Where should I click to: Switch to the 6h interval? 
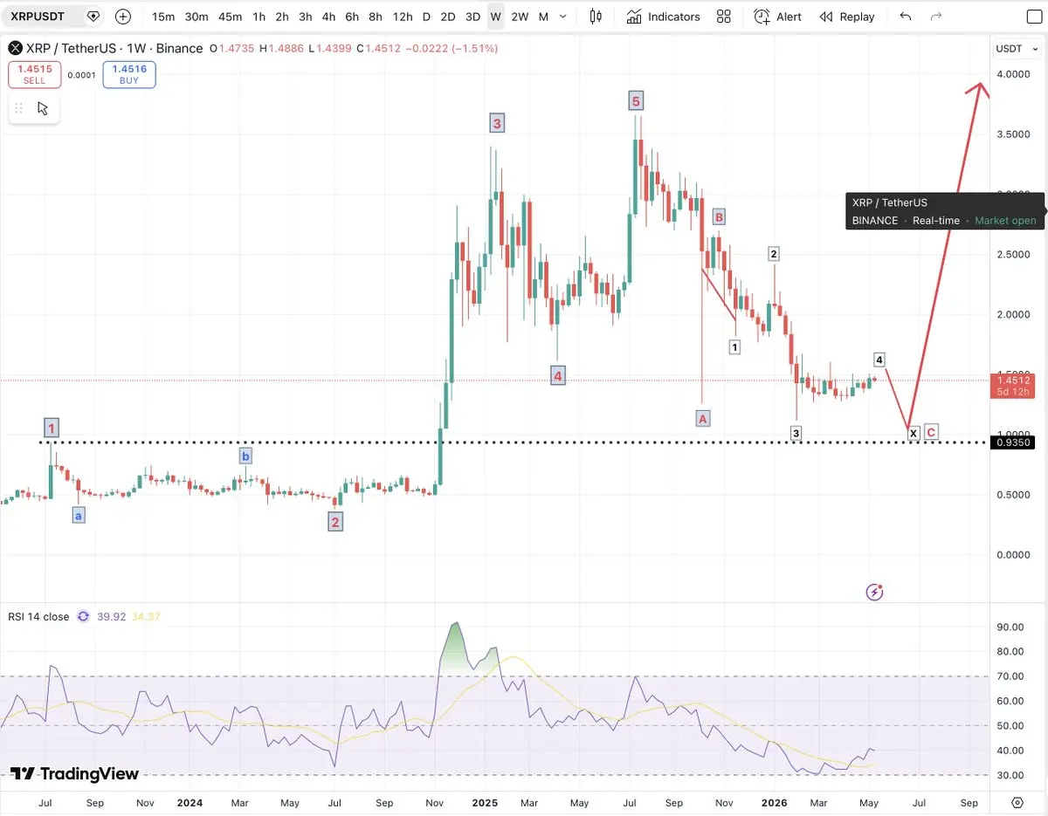352,17
